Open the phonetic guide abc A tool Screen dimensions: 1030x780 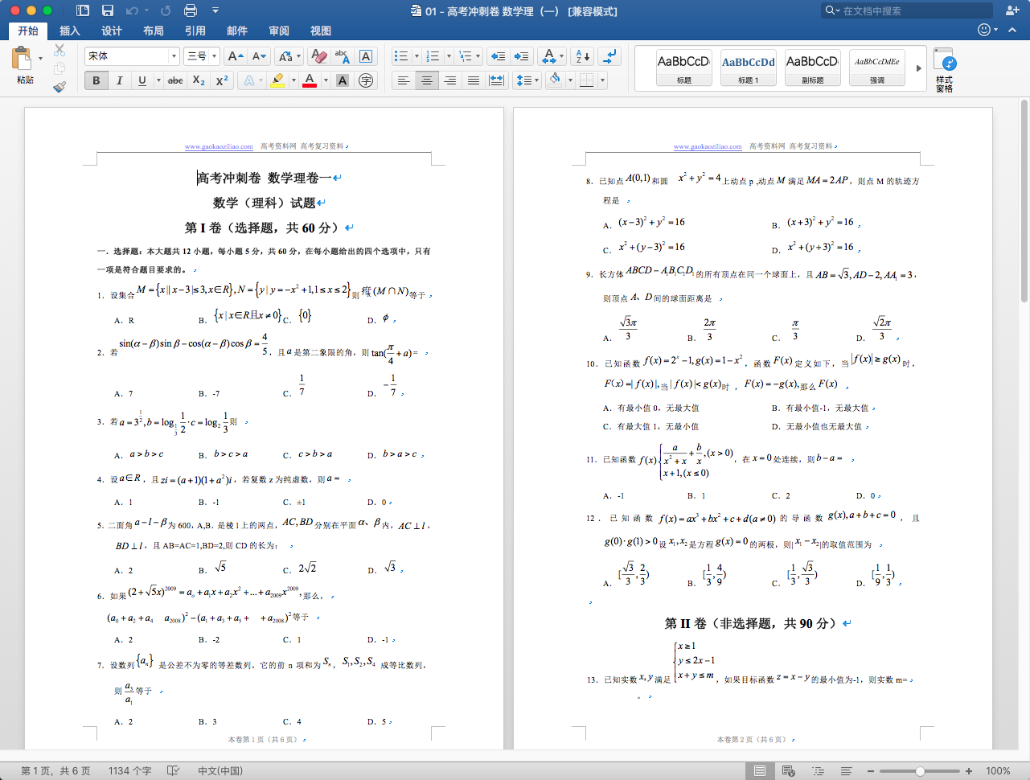pyautogui.click(x=343, y=56)
